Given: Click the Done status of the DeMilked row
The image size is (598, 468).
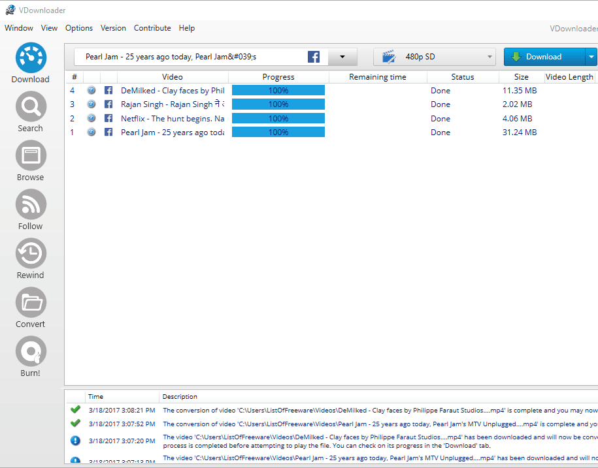Looking at the screenshot, I should click(440, 91).
